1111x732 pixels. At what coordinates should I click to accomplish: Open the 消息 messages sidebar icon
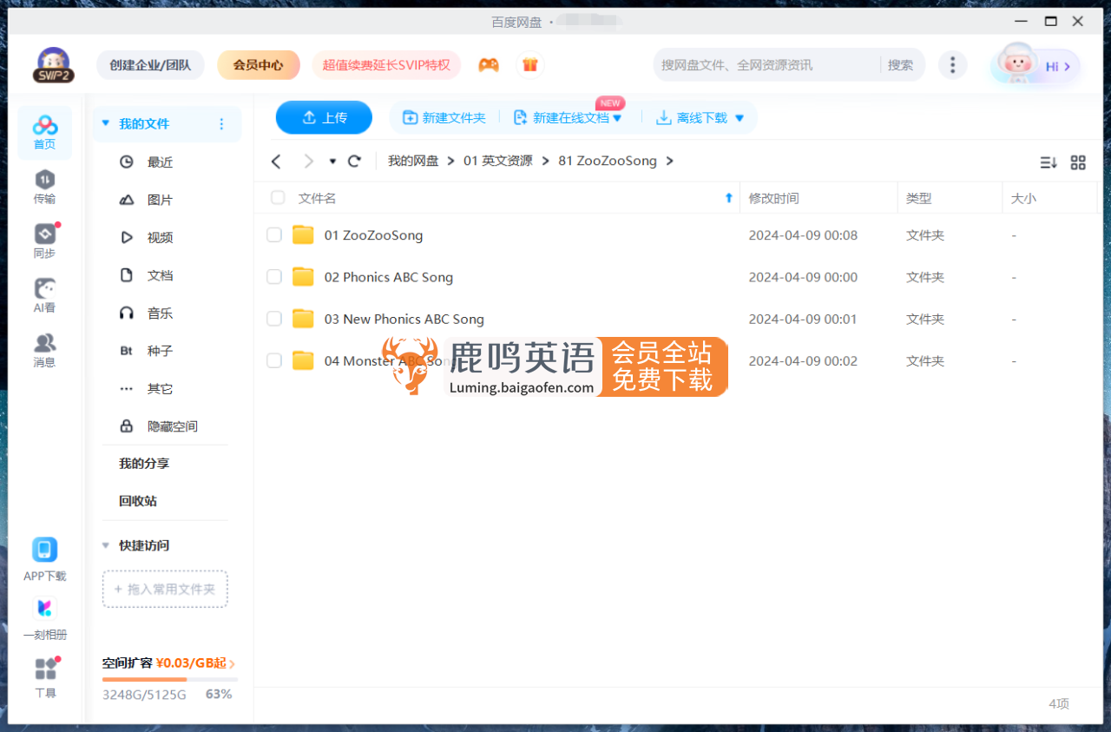point(45,351)
